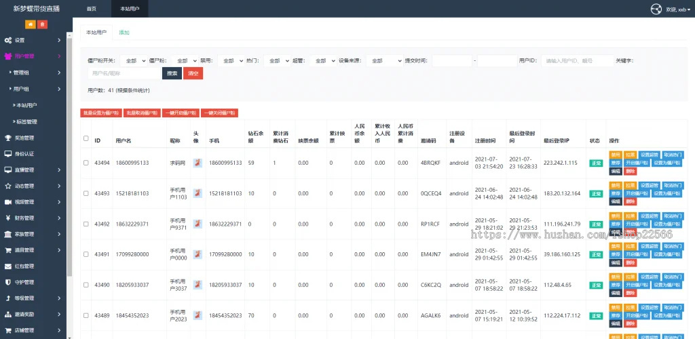Click the hierarchy icon for 邀请奖励
The width and height of the screenshot is (695, 339).
click(8, 314)
